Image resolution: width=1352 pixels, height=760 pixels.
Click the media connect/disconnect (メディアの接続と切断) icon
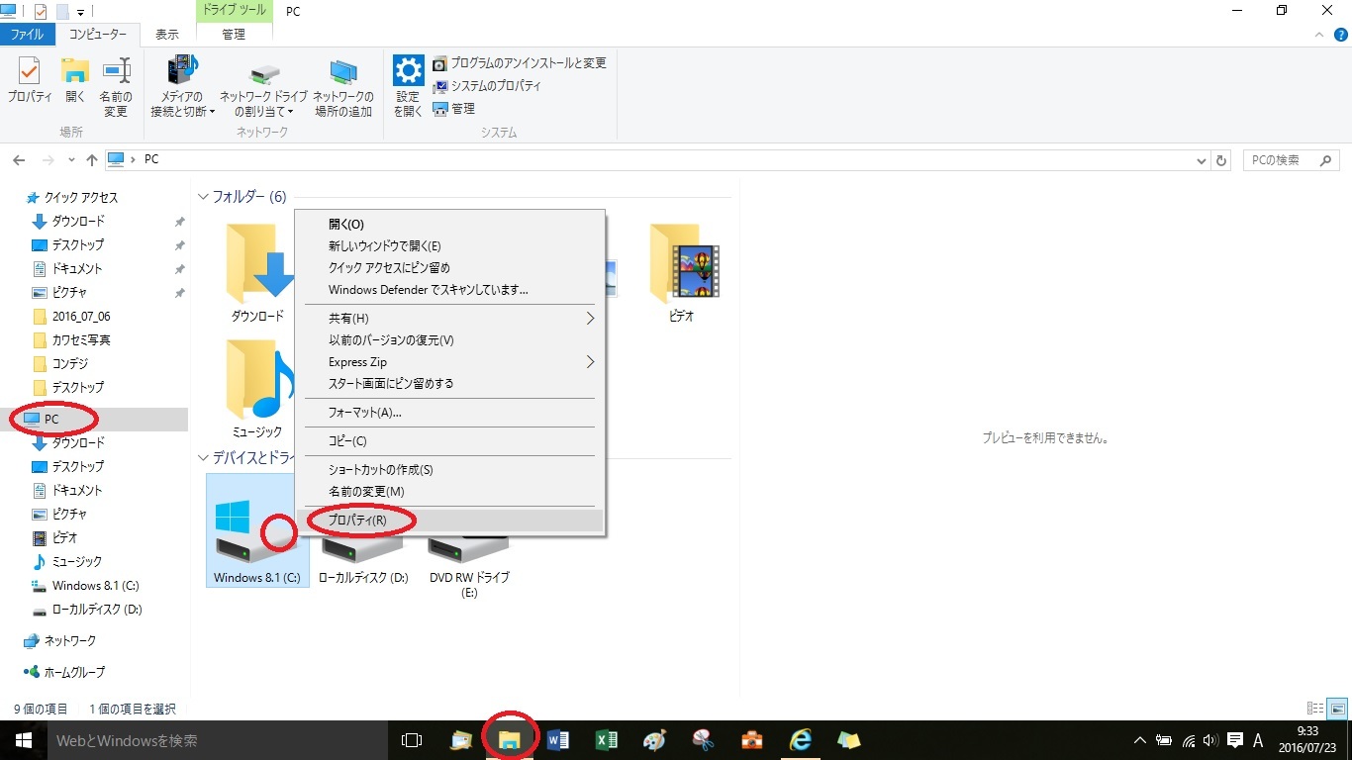(182, 87)
